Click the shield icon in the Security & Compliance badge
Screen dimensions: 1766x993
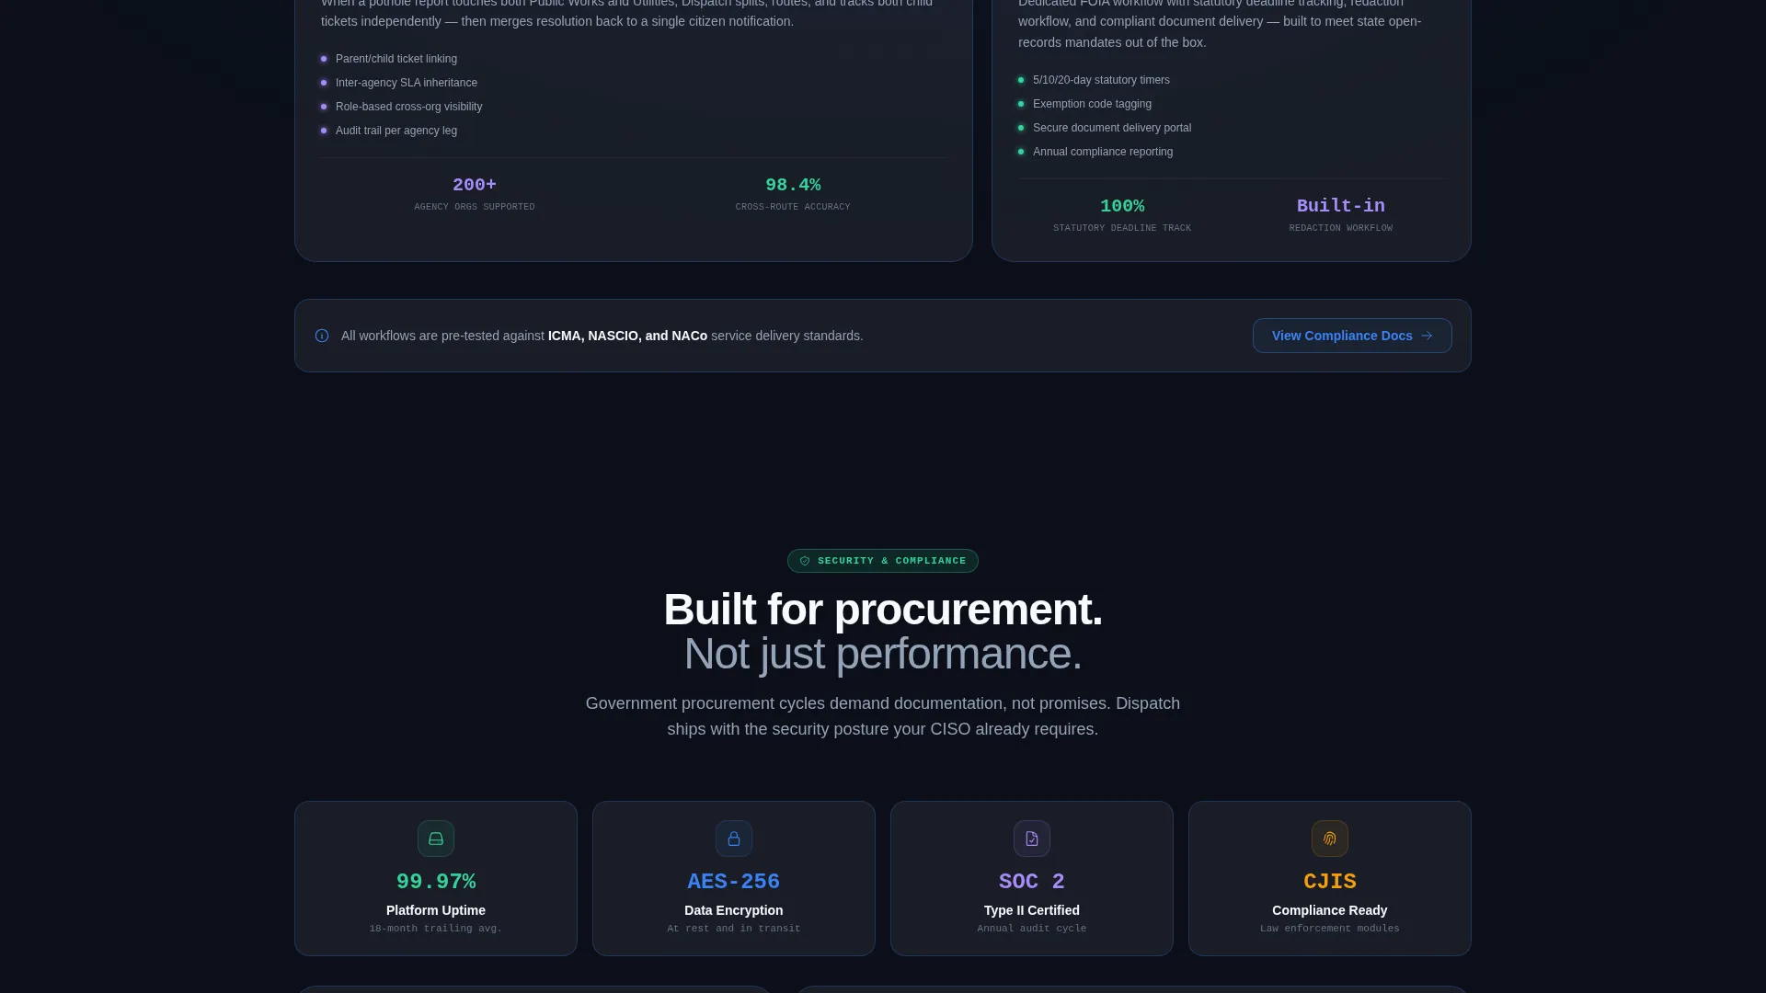pyautogui.click(x=805, y=561)
